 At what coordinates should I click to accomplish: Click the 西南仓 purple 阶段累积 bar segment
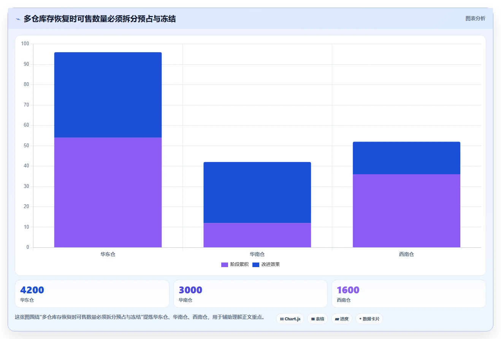pyautogui.click(x=406, y=211)
